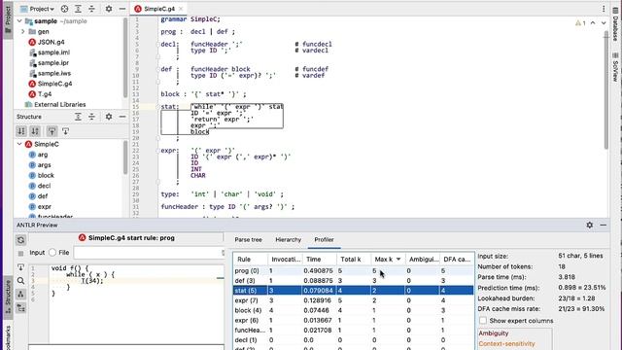The height and width of the screenshot is (350, 622).
Task: Switch to the Hierarchy tab
Action: (x=289, y=240)
